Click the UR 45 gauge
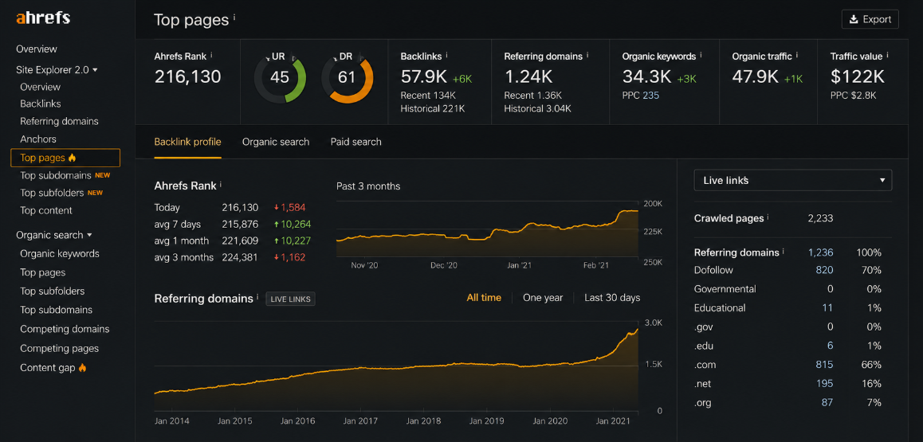The height and width of the screenshot is (442, 923). click(x=280, y=77)
